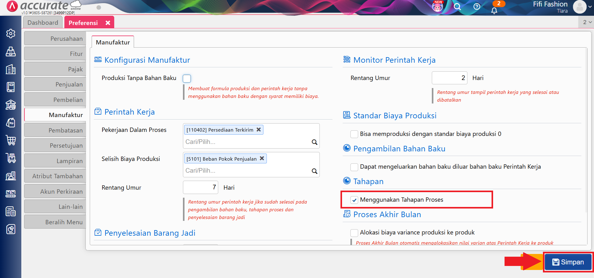Toggle Produksi Tanpa Bahan Baku checkbox
The image size is (594, 278).
[x=187, y=78]
